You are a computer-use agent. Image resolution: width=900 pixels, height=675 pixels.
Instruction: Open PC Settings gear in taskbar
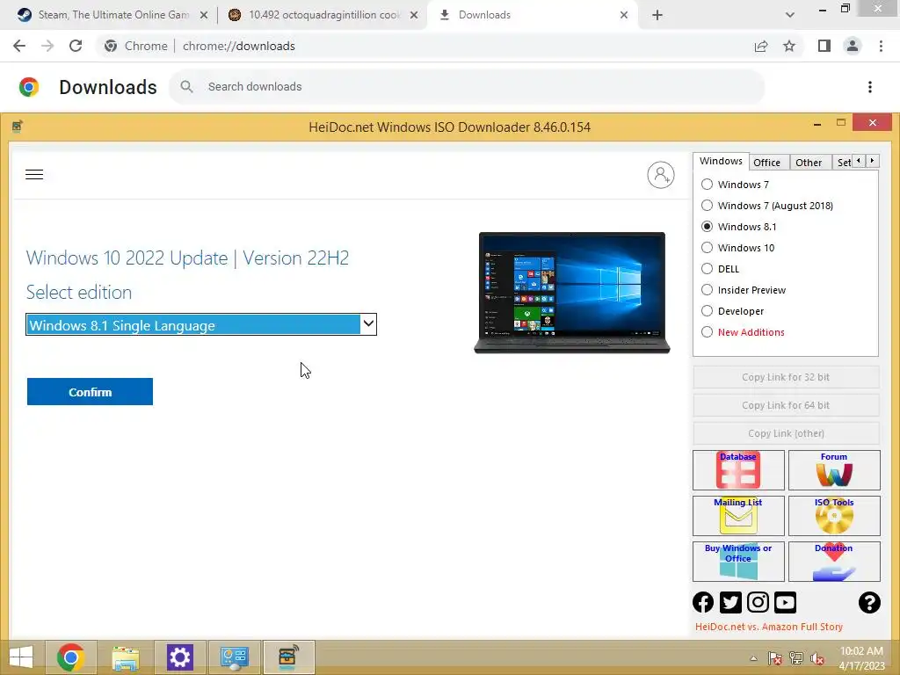(179, 657)
